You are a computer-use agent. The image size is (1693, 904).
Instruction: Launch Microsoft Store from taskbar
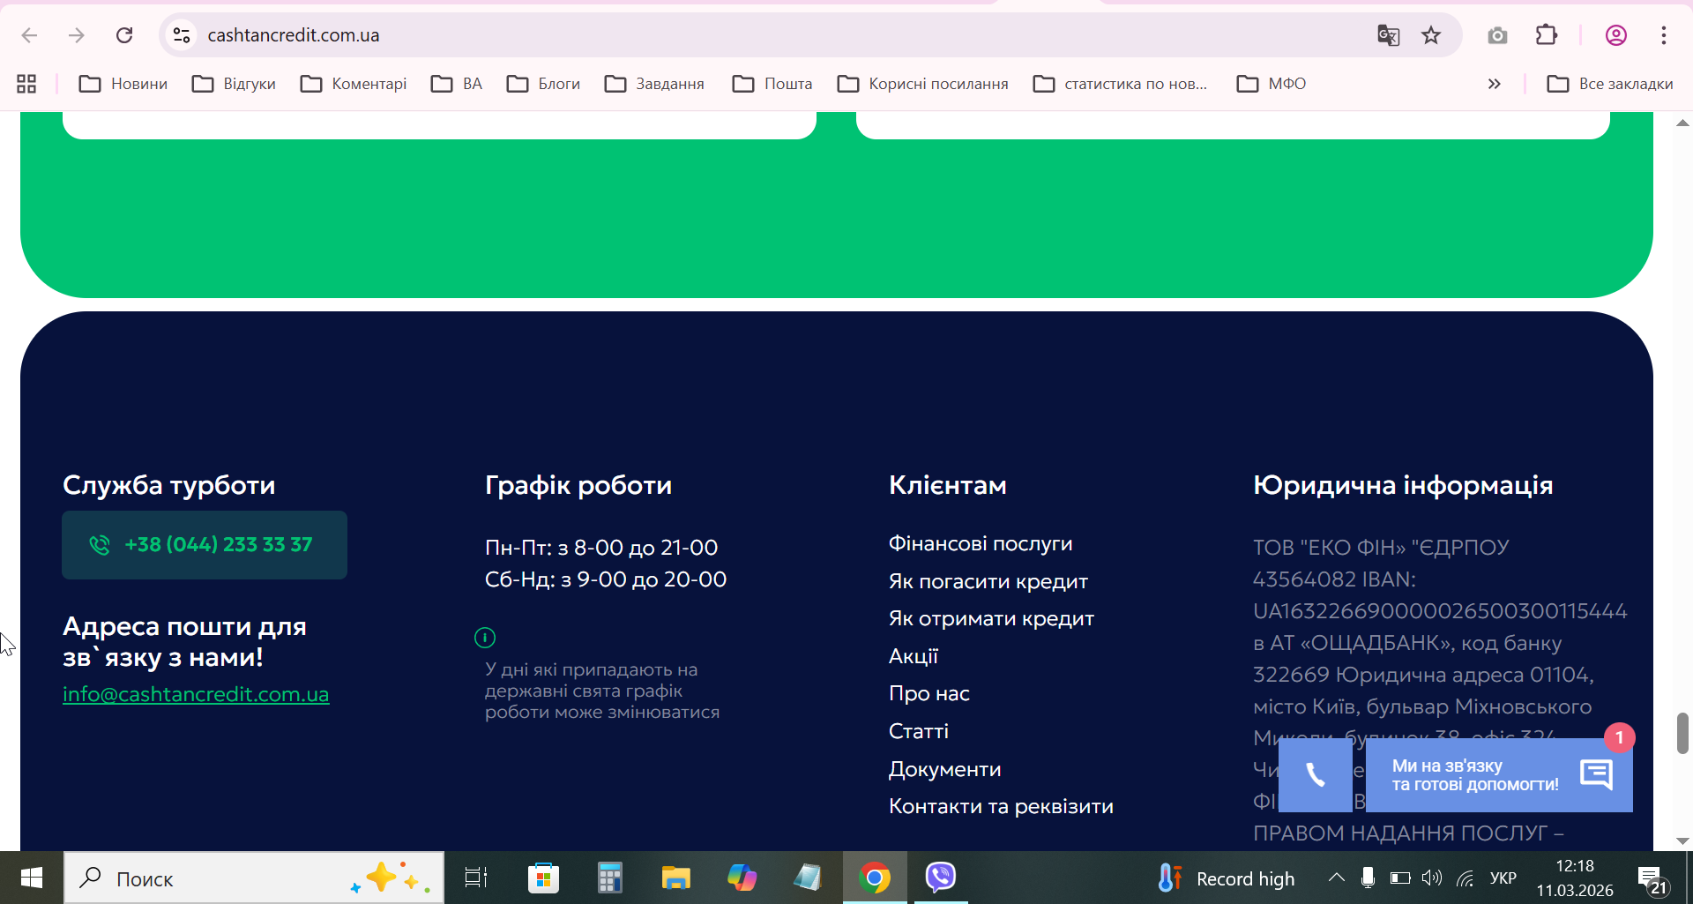tap(543, 878)
